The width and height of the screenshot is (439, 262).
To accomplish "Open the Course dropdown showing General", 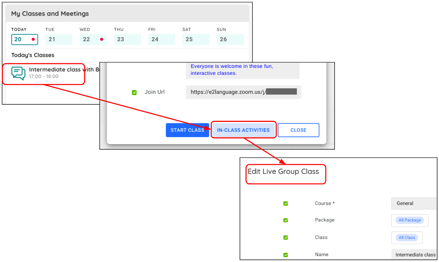I will (x=414, y=203).
